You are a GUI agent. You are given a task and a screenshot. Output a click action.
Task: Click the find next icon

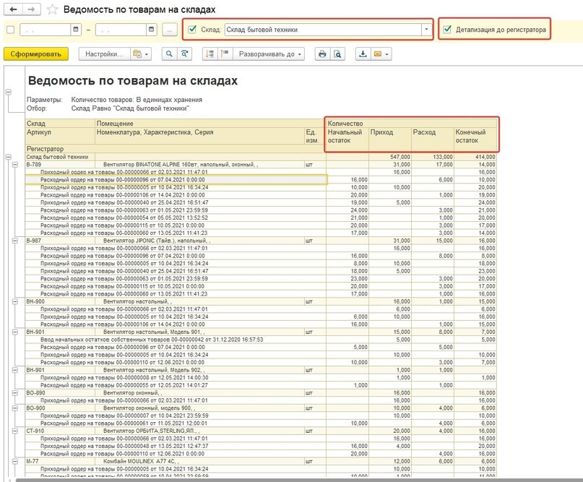[184, 54]
